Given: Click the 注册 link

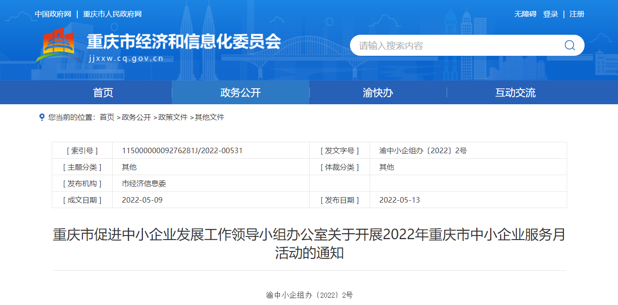Looking at the screenshot, I should (x=577, y=14).
